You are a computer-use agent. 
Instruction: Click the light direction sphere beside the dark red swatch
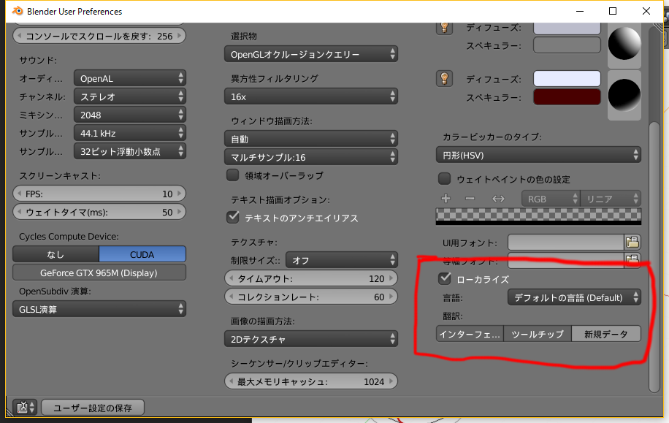624,95
